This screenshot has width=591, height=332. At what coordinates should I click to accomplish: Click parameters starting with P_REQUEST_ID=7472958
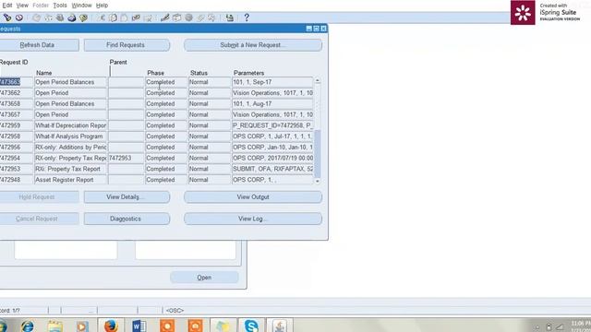pos(272,125)
